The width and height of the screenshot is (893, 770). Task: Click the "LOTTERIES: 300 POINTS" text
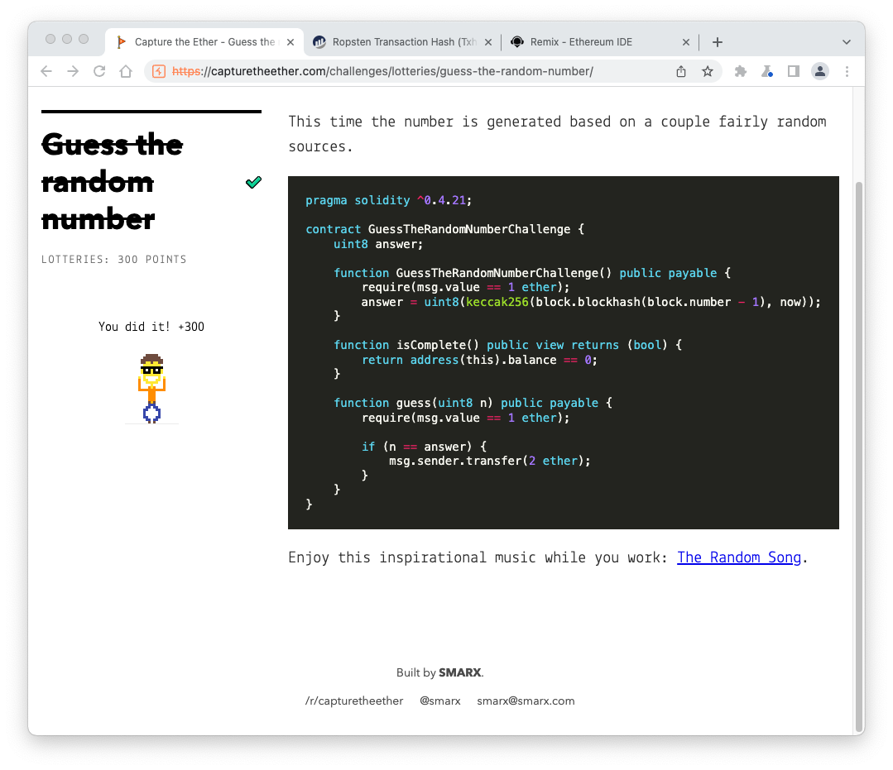[114, 260]
